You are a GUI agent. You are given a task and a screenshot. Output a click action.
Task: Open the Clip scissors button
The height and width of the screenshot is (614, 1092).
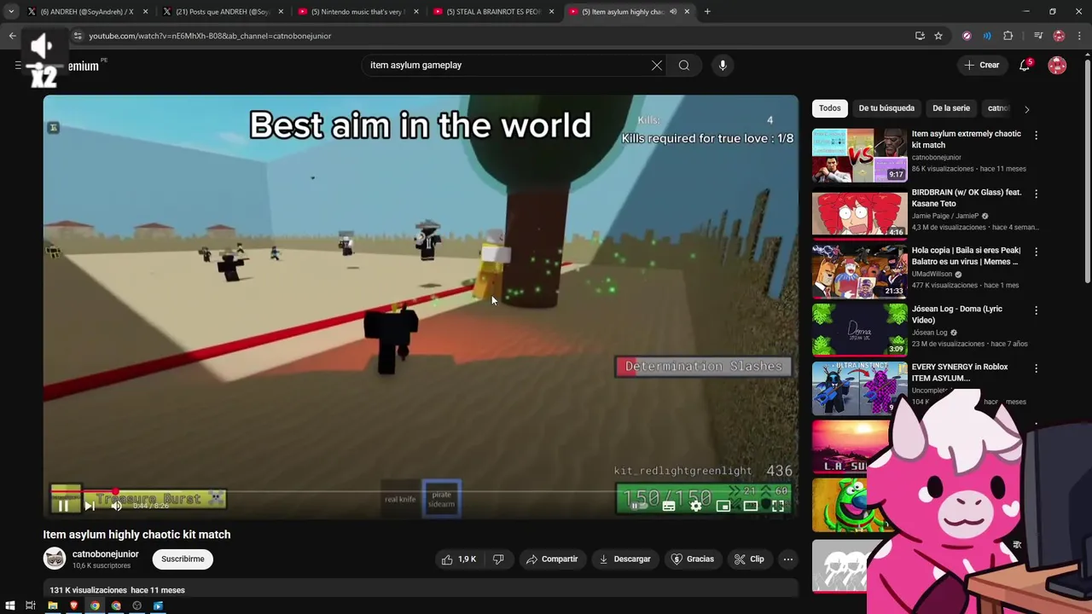pyautogui.click(x=748, y=559)
